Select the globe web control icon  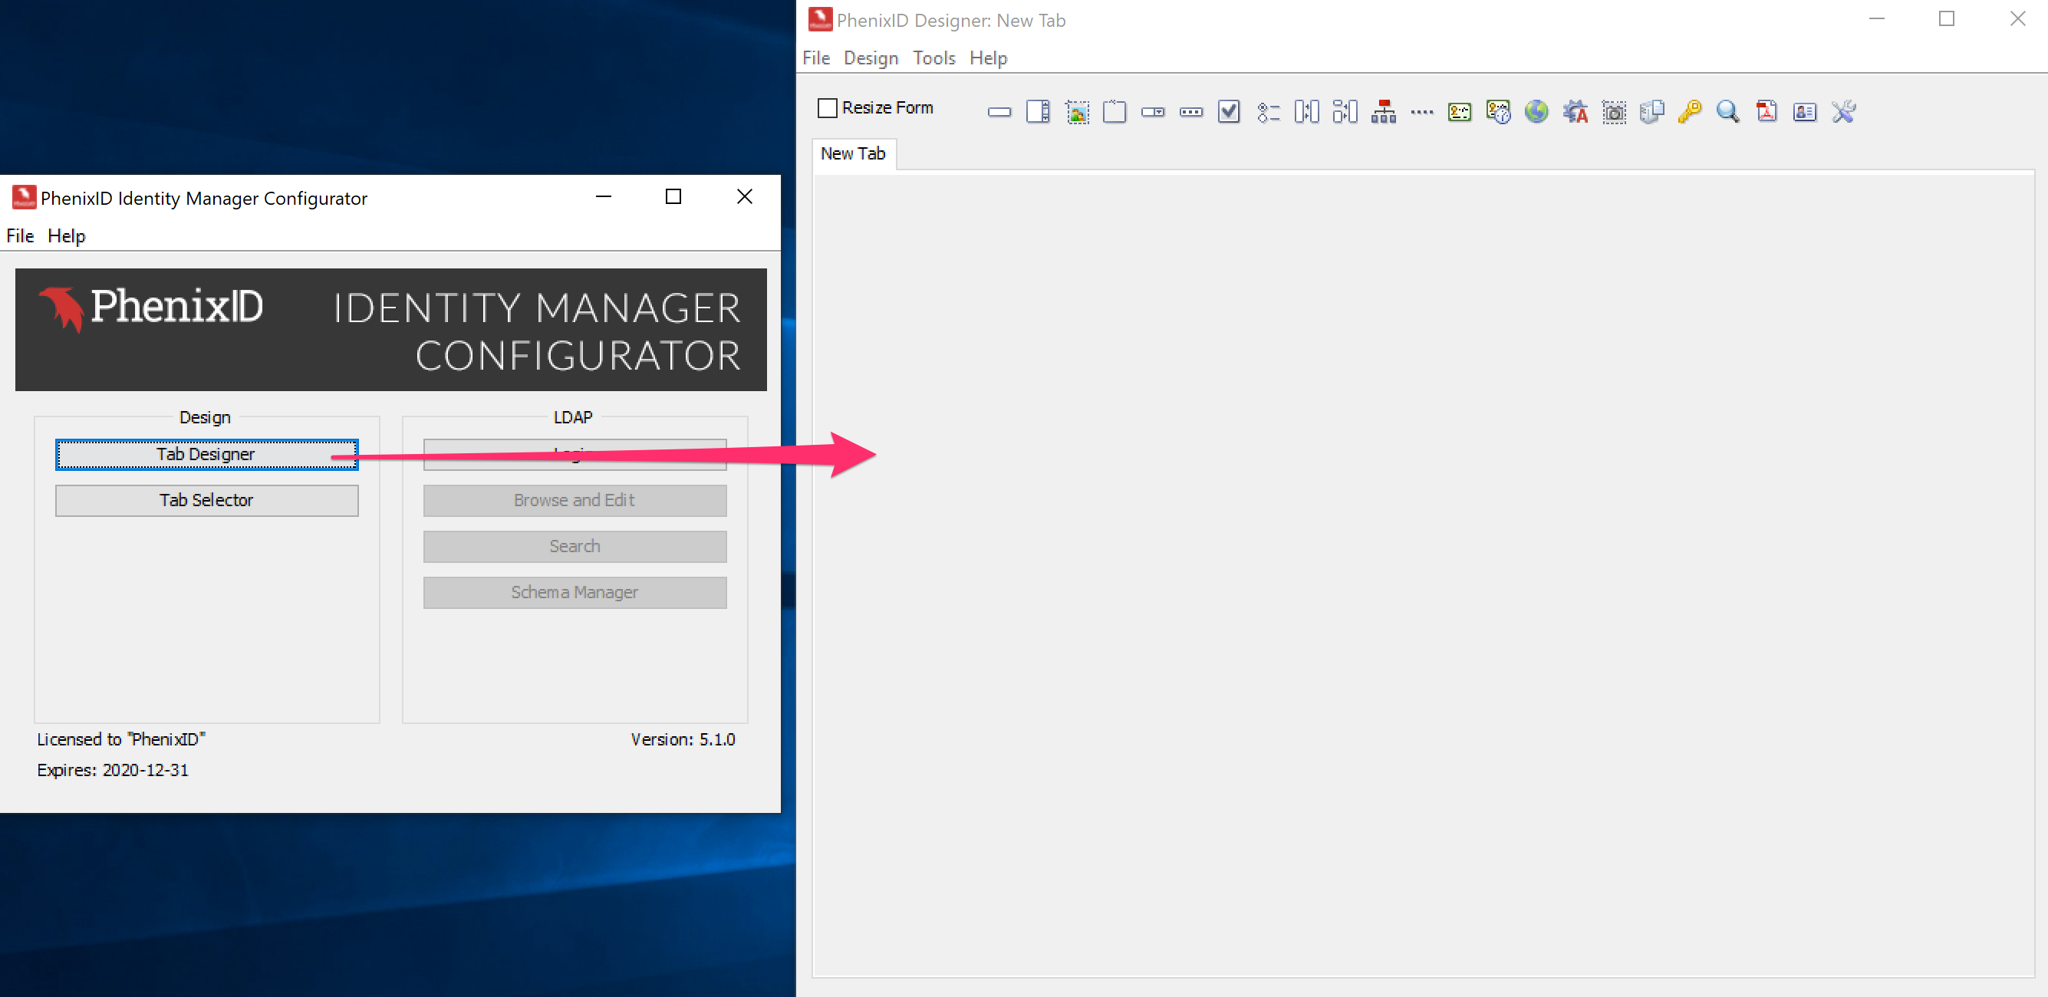tap(1536, 111)
